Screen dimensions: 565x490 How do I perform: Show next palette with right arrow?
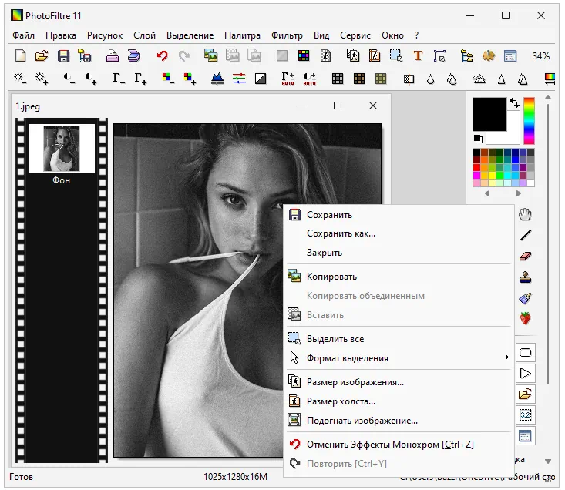(519, 193)
